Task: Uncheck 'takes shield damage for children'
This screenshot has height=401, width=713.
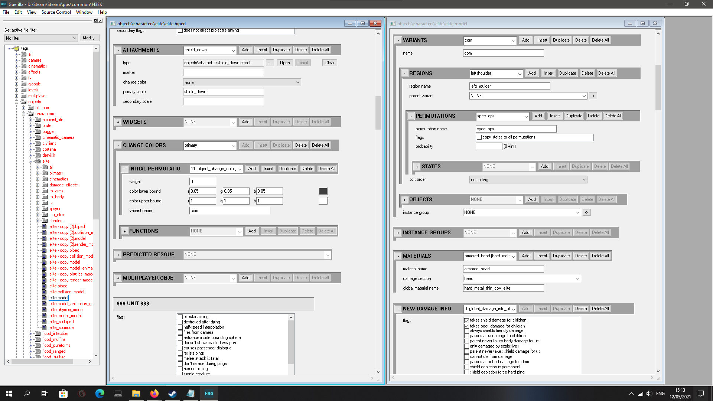Action: 466,320
